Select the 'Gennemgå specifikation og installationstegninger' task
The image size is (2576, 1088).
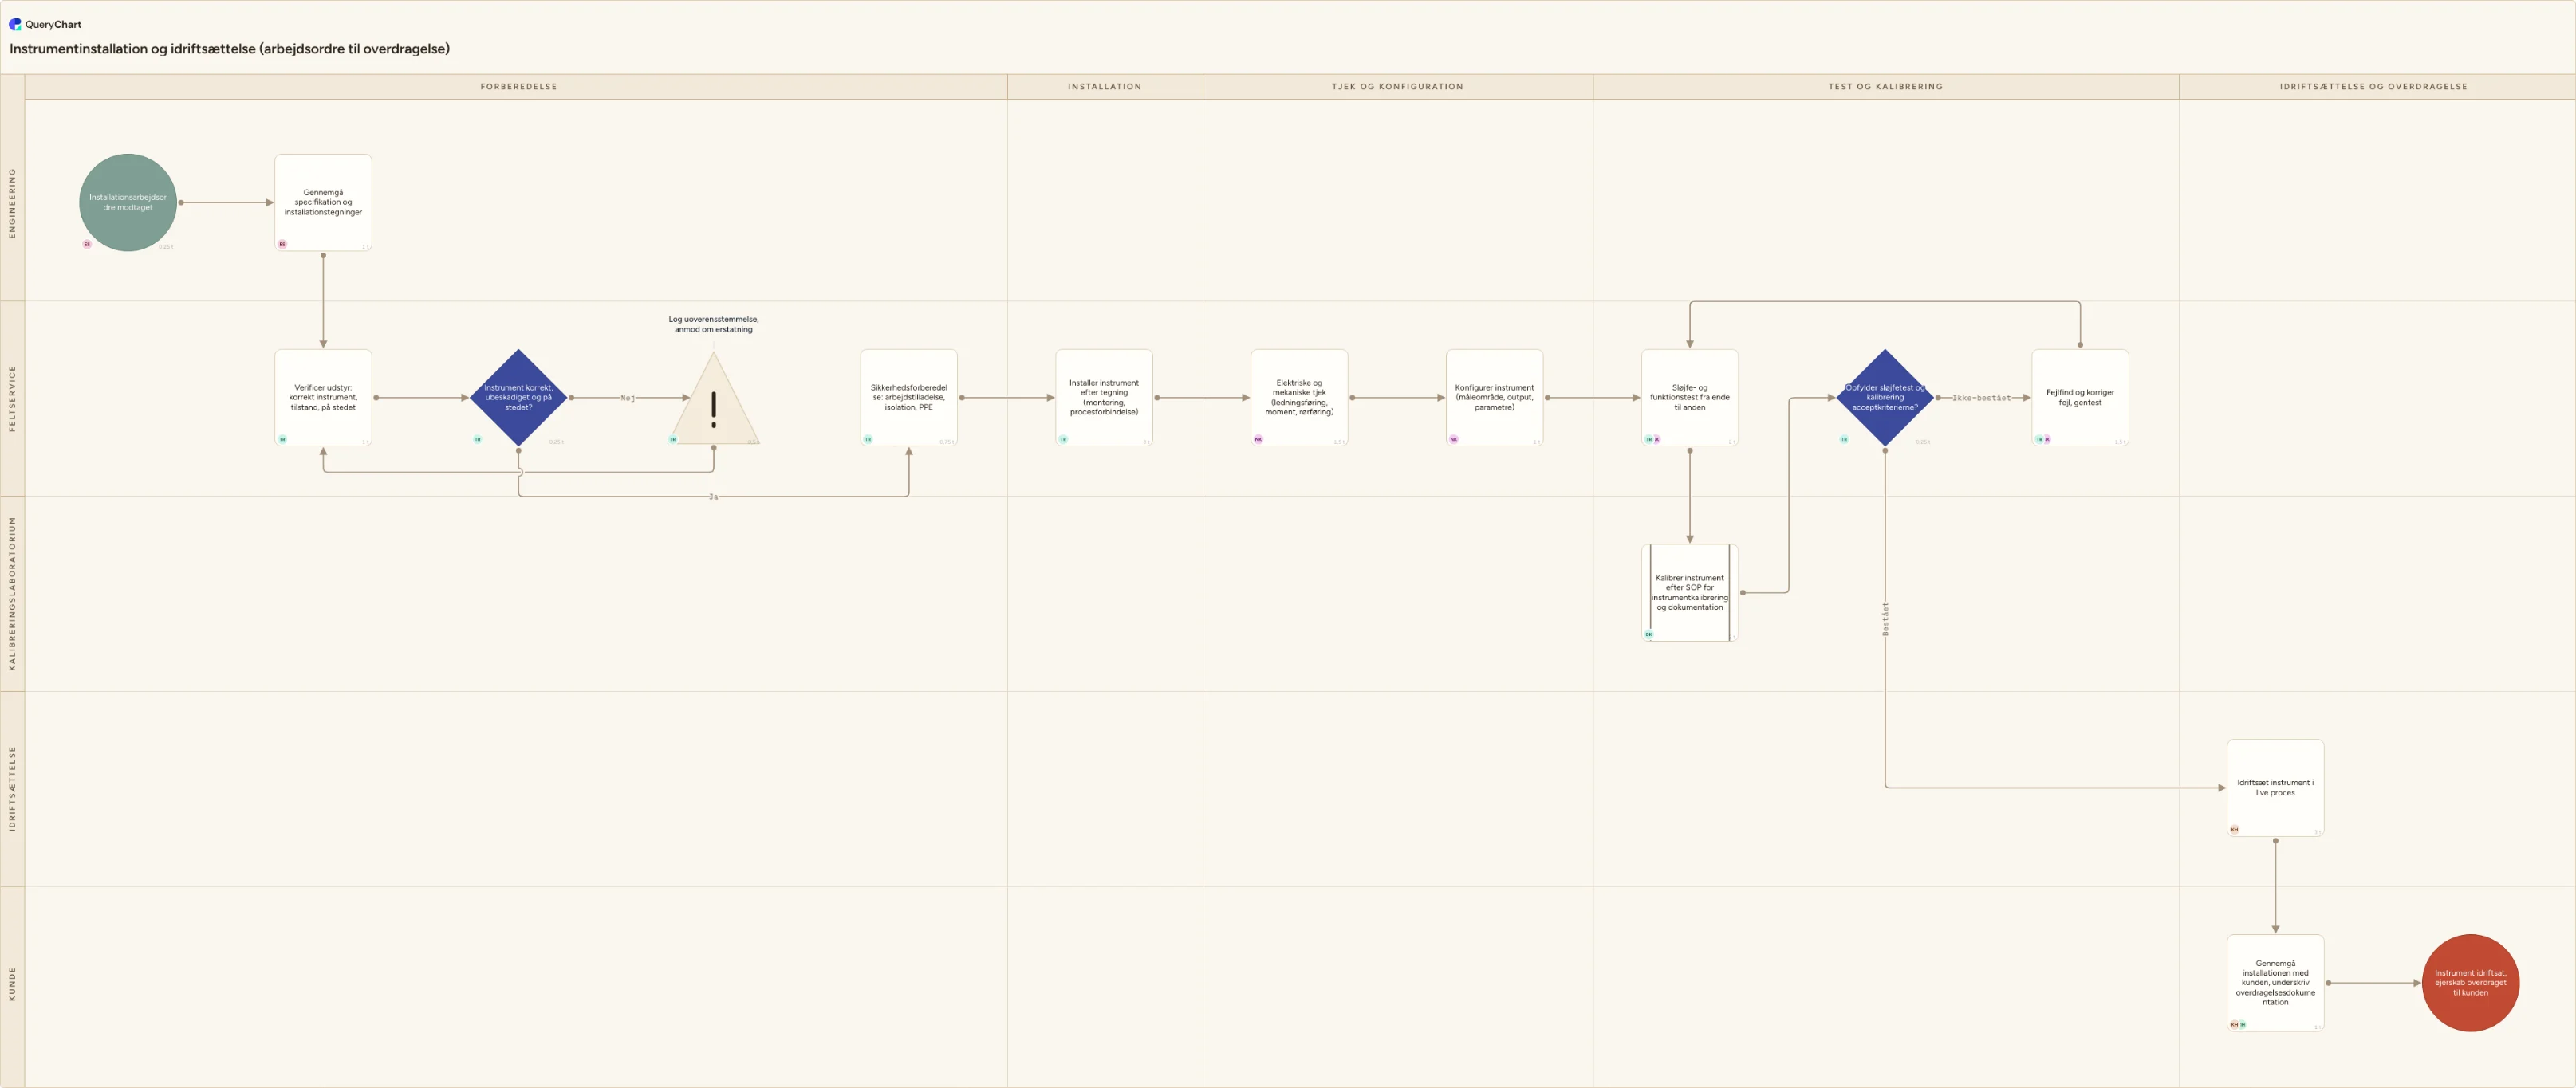tap(323, 202)
